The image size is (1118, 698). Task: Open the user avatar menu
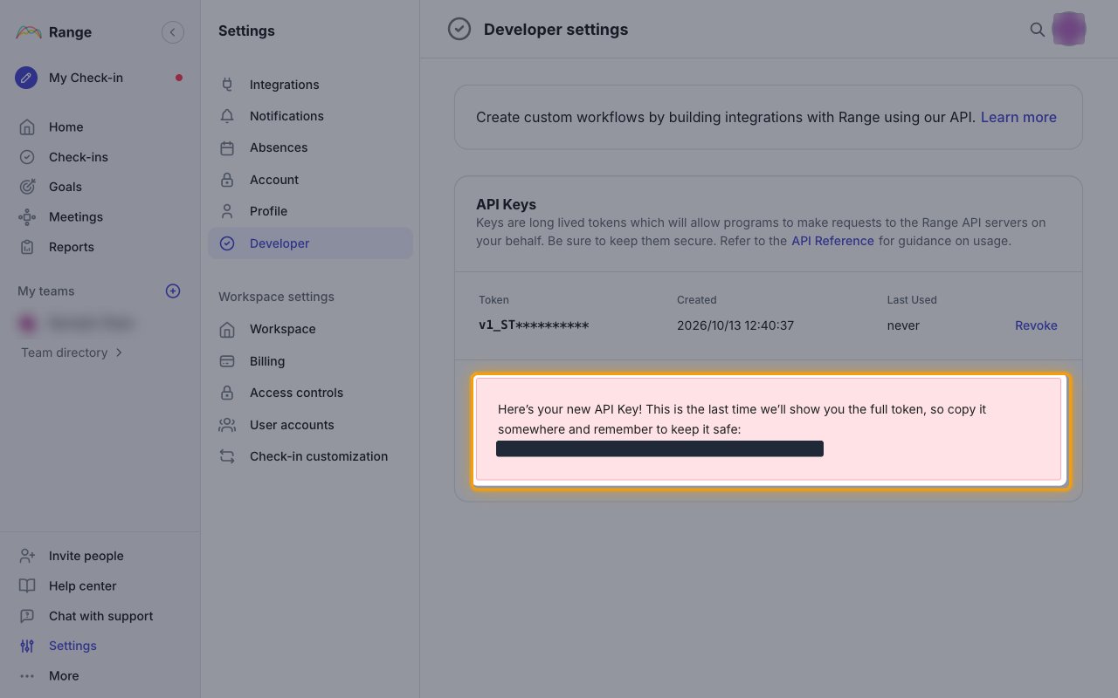click(1069, 30)
